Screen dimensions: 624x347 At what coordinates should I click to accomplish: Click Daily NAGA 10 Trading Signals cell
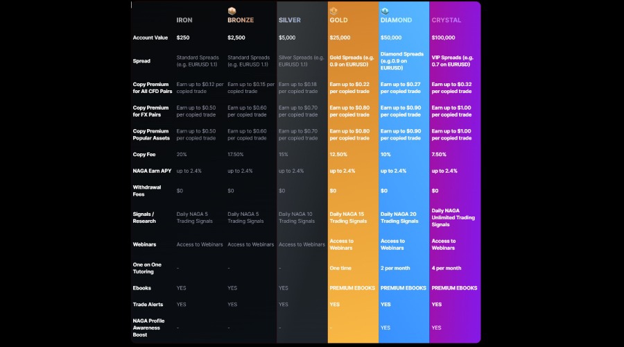[x=297, y=217]
